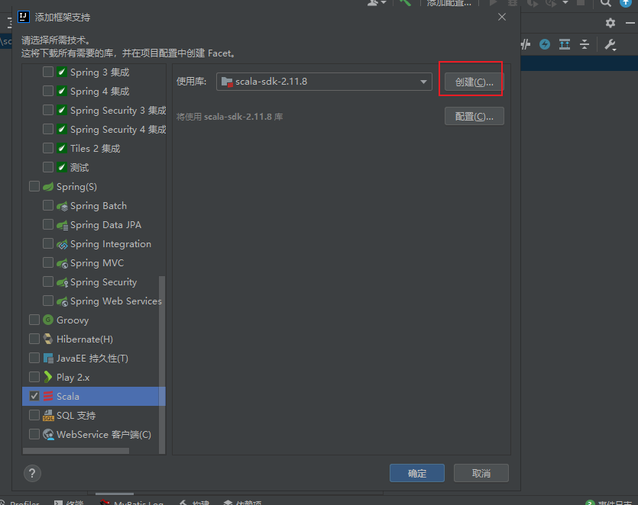Tick the 测试 checkbox
The height and width of the screenshot is (505, 638).
point(48,167)
